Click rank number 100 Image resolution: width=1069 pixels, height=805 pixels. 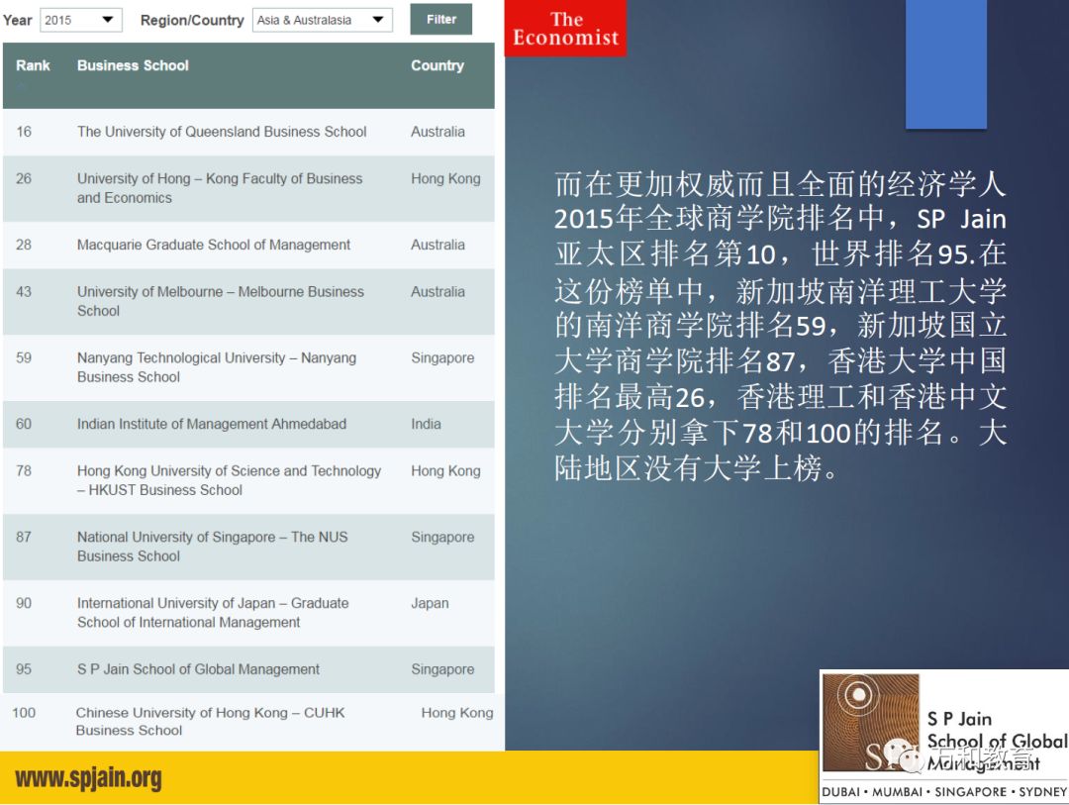click(x=24, y=713)
